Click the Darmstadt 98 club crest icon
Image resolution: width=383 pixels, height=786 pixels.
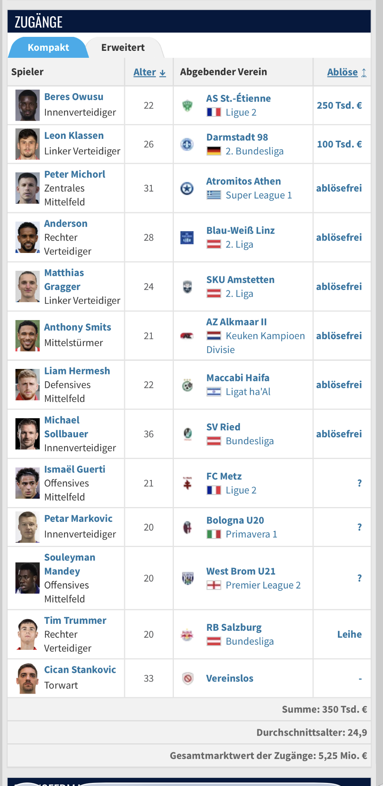[x=187, y=144]
